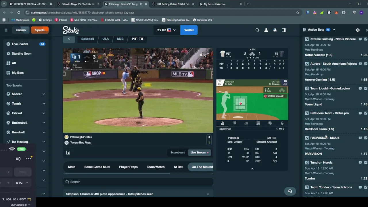Go to MLB breadcrumb link
The width and height of the screenshot is (368, 207).
click(120, 39)
